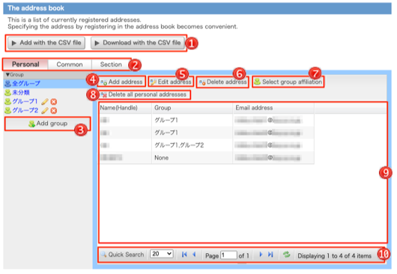Refresh the address list with green icon
Viewport: 397px width, 274px height.
coord(287,255)
